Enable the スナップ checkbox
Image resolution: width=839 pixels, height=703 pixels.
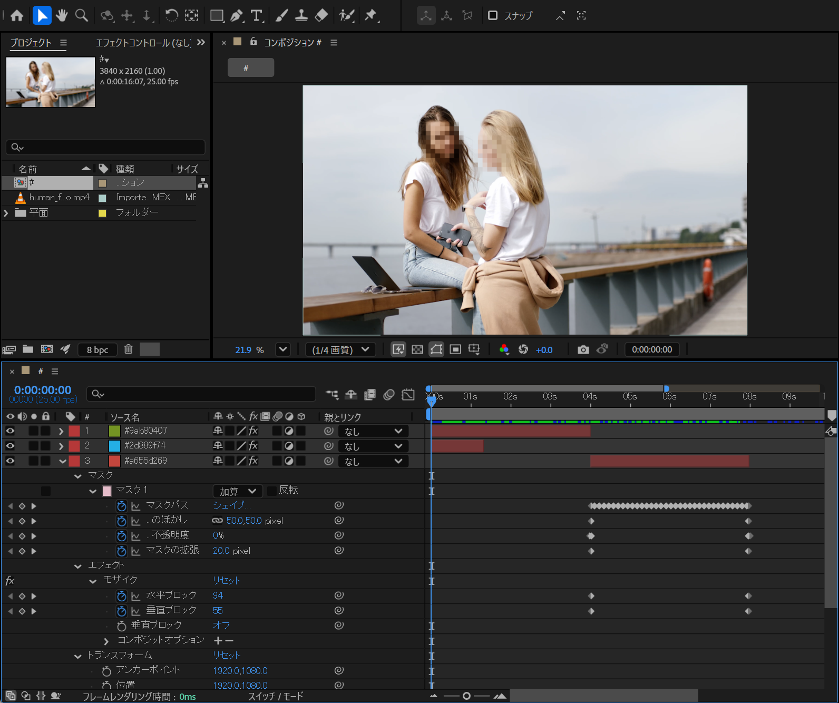pos(493,15)
